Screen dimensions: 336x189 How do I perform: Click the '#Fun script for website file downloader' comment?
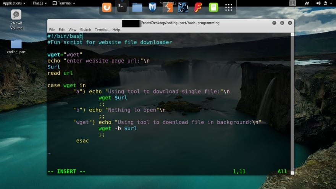click(x=110, y=42)
